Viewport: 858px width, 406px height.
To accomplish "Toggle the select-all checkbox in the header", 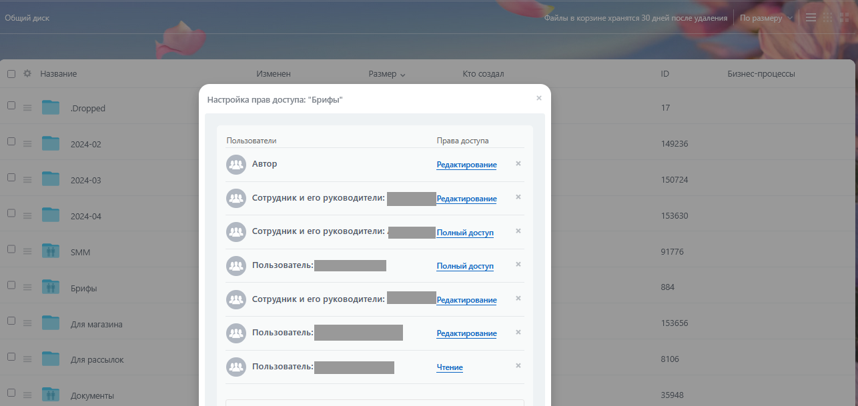I will coord(11,74).
